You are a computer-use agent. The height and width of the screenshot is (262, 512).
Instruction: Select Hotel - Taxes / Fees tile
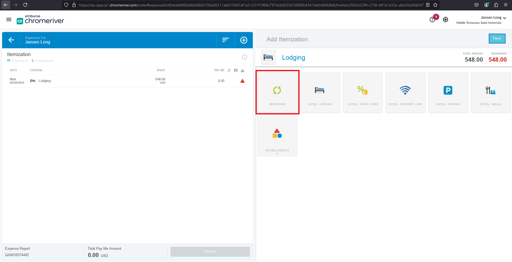pyautogui.click(x=363, y=92)
